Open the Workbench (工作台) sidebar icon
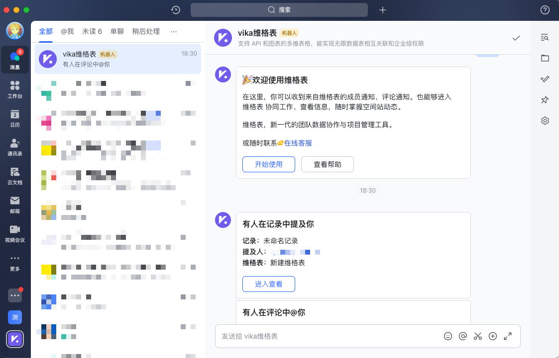 (15, 88)
